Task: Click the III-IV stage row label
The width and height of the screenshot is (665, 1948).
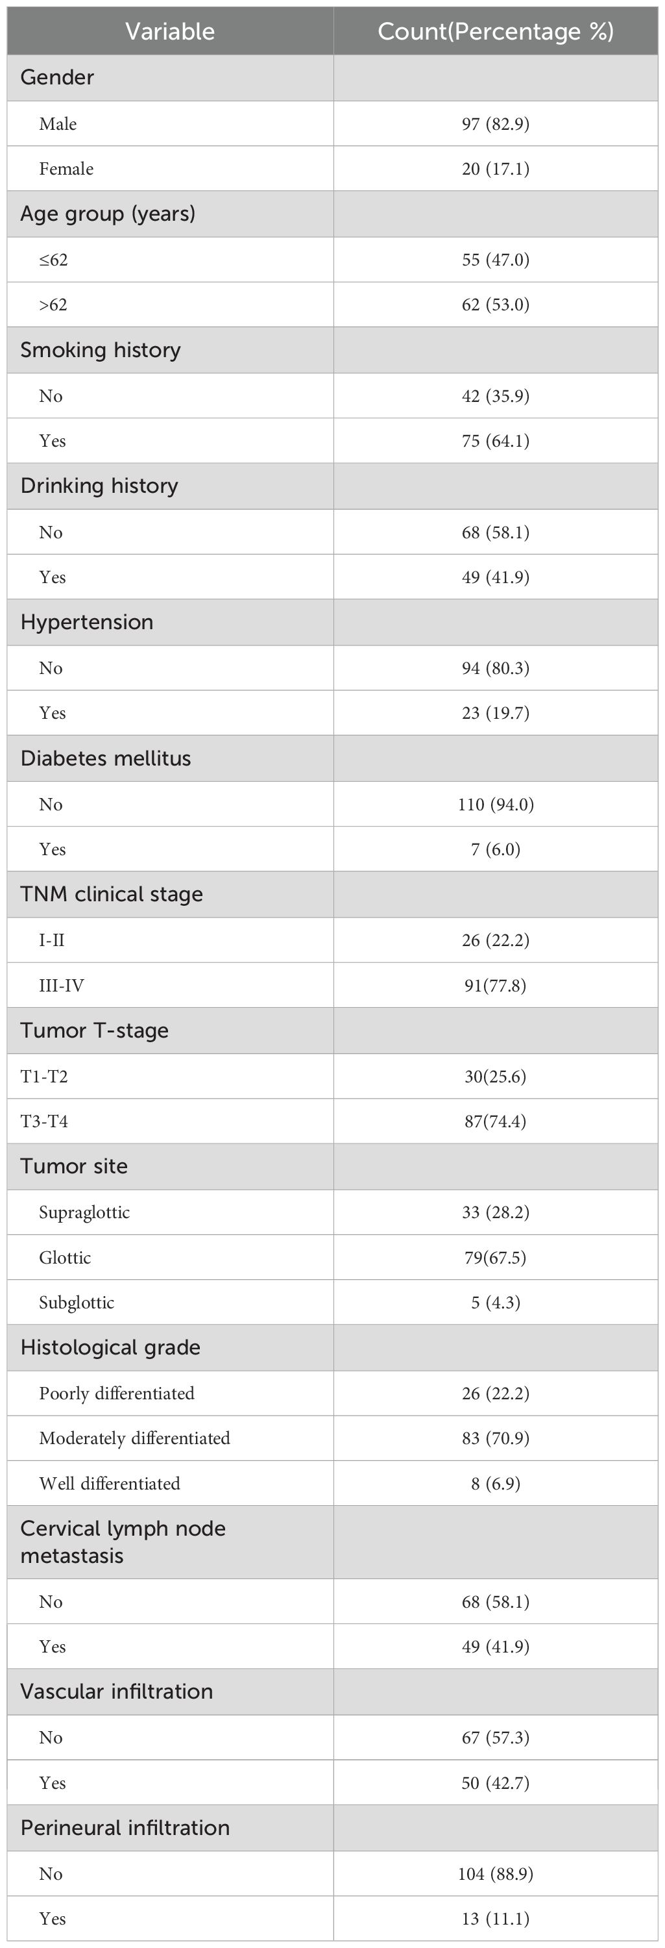Action: point(62,985)
